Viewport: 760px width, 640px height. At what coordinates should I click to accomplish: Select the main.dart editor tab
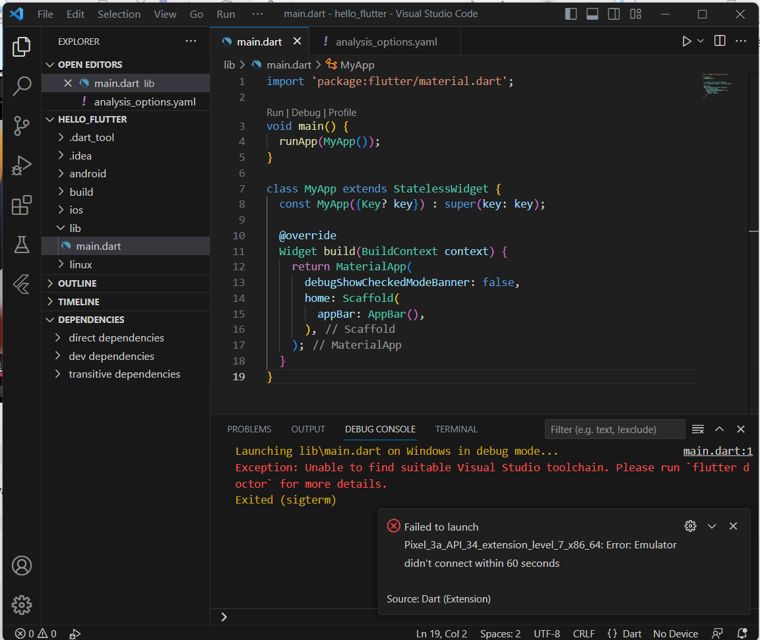(259, 42)
